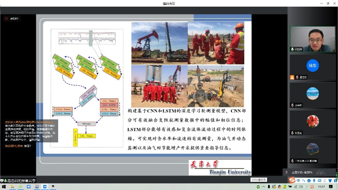The height and width of the screenshot is (190, 338).
Task: Select participant tile with 佳东 avatar
Action: coord(312,66)
